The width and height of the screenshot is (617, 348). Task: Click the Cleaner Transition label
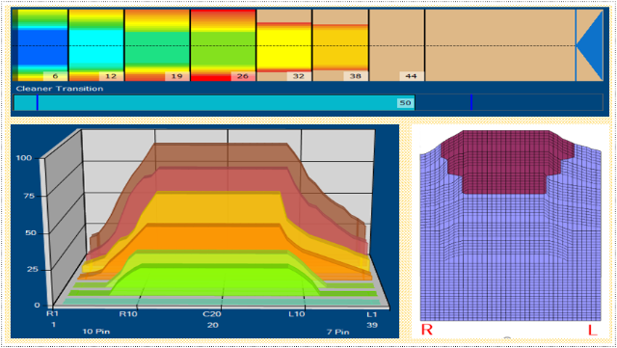pyautogui.click(x=60, y=89)
